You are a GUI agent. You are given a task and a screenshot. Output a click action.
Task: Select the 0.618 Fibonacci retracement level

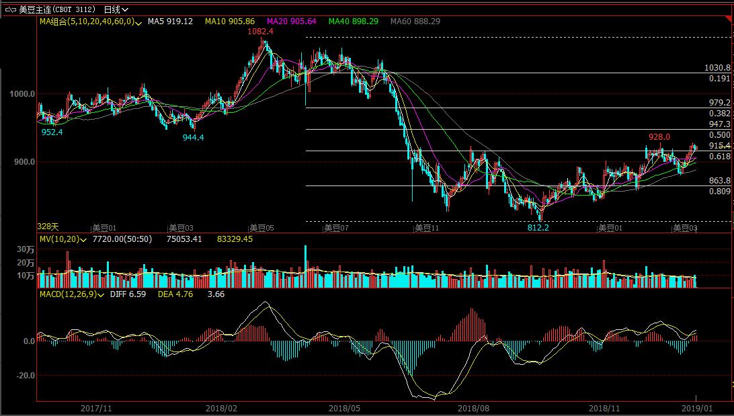click(x=719, y=157)
